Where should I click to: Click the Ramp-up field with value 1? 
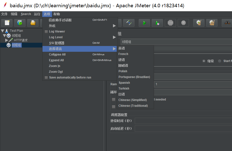pyautogui.click(x=193, y=84)
